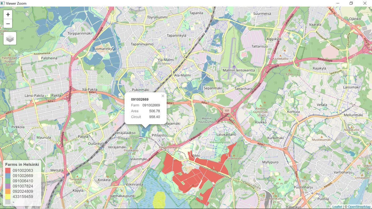Click the purple 091007824 legend swatch

(x=8, y=186)
